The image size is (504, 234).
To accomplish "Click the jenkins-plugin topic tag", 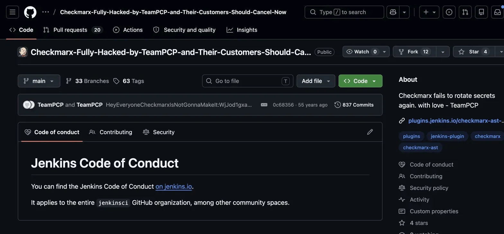I will pyautogui.click(x=447, y=136).
